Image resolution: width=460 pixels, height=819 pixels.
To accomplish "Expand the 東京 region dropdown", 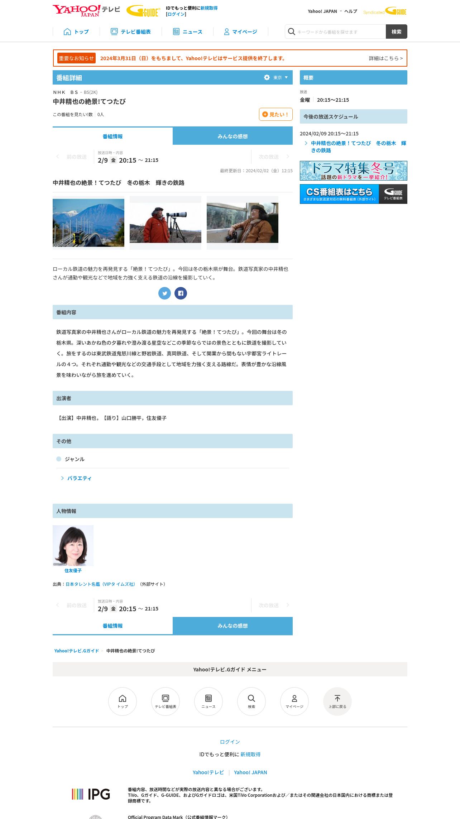I will (281, 77).
